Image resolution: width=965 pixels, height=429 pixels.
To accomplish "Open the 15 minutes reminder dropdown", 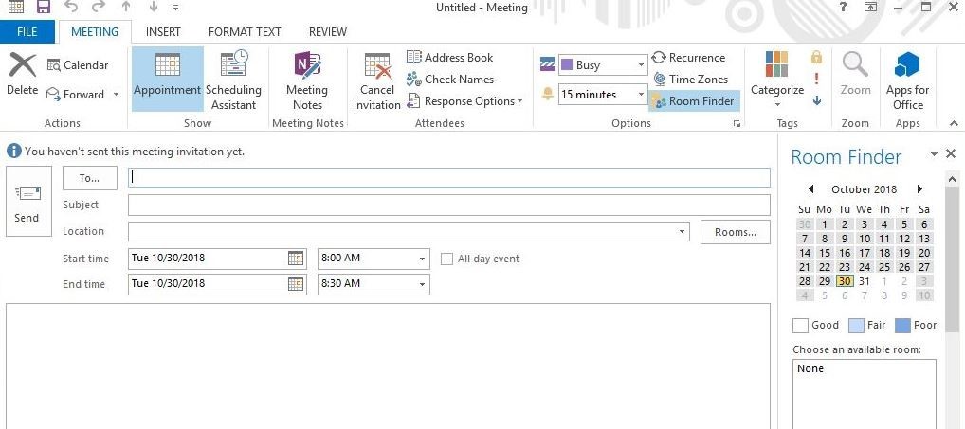I will pyautogui.click(x=641, y=95).
